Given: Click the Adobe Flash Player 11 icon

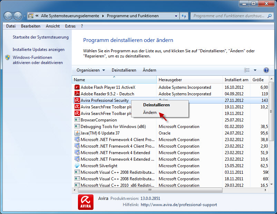Looking at the screenshot, I should click(x=77, y=87).
